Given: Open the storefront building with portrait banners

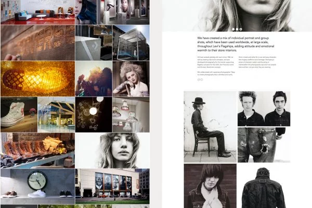Looking at the screenshot, I should coord(112,186).
